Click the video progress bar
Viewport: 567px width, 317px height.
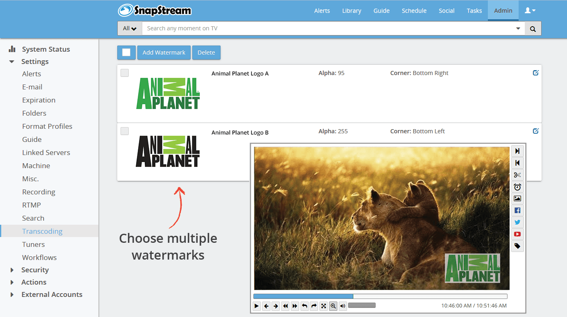point(380,296)
